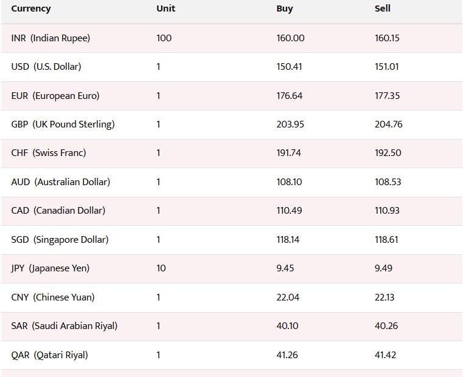Click the SAR (Saudi Arabian Riyal) label

[x=64, y=326]
